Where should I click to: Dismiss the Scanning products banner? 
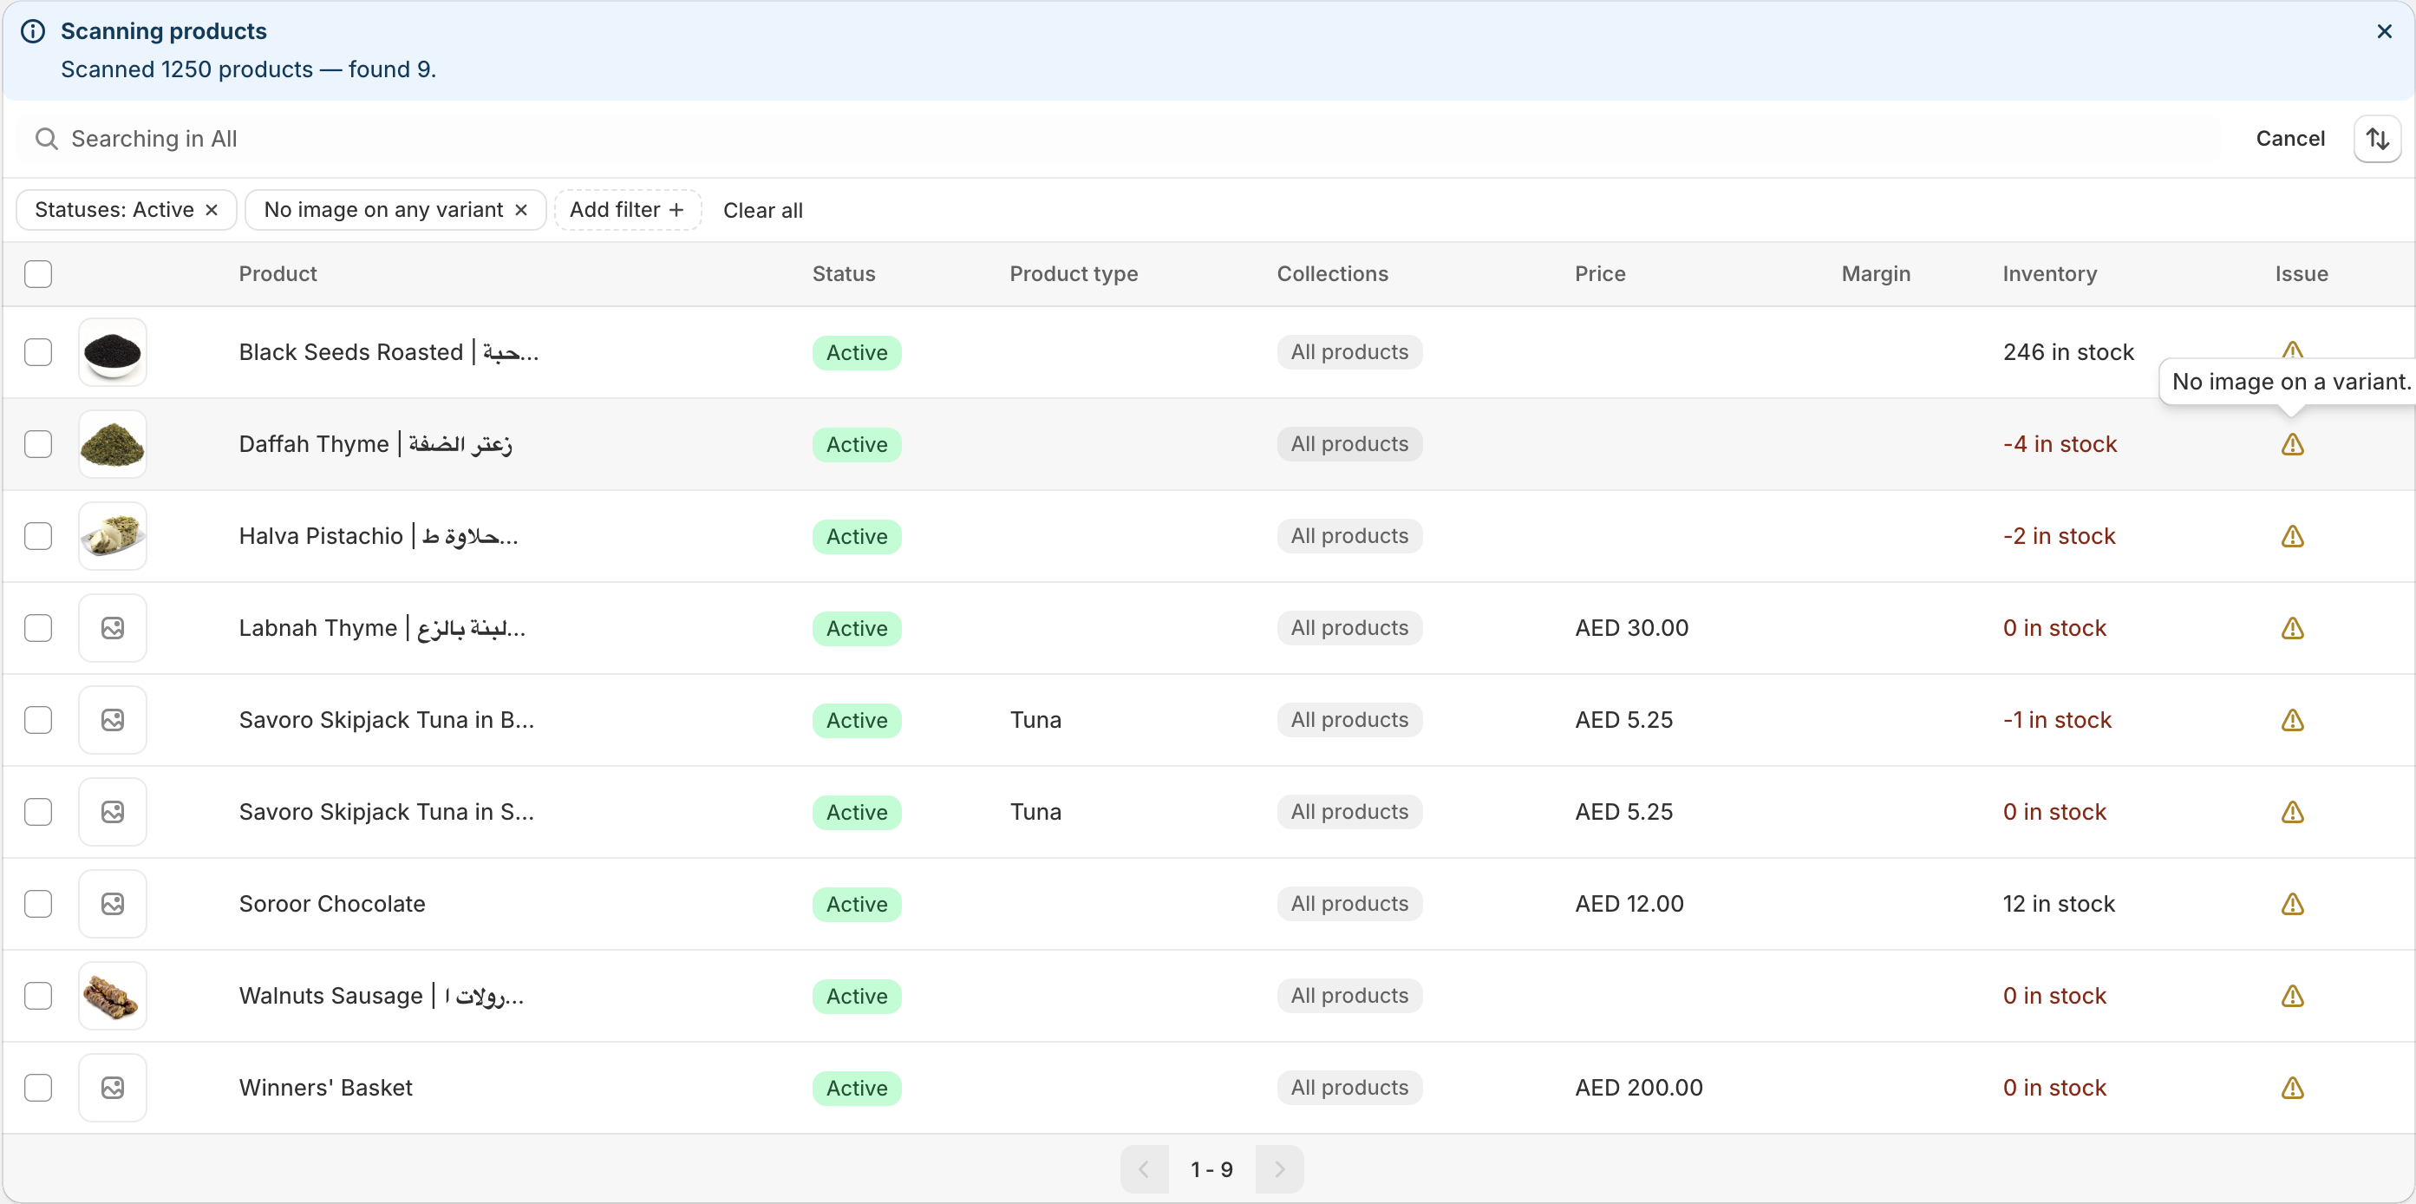click(2383, 32)
